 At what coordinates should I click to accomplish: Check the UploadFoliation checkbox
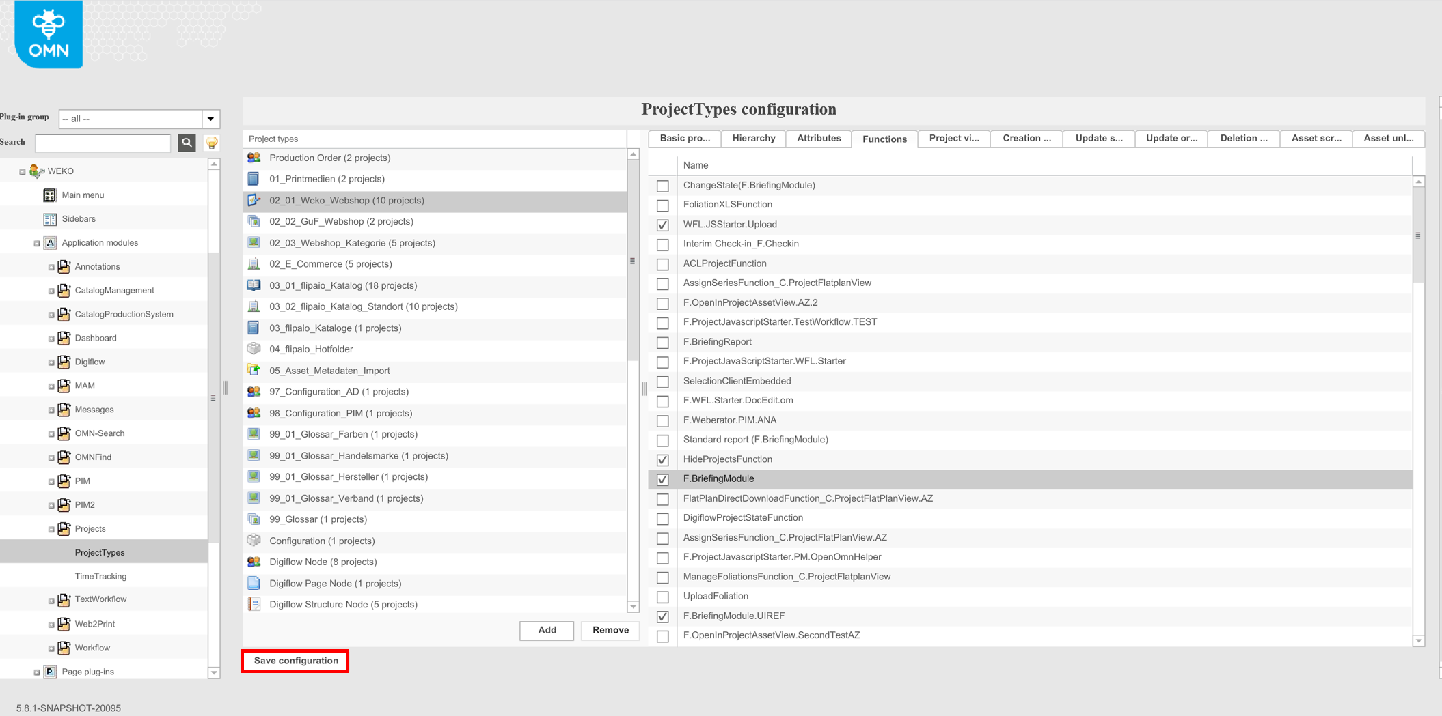(663, 597)
